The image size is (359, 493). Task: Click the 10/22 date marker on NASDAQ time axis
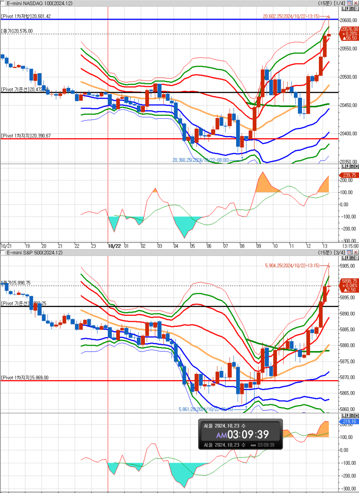pos(114,245)
